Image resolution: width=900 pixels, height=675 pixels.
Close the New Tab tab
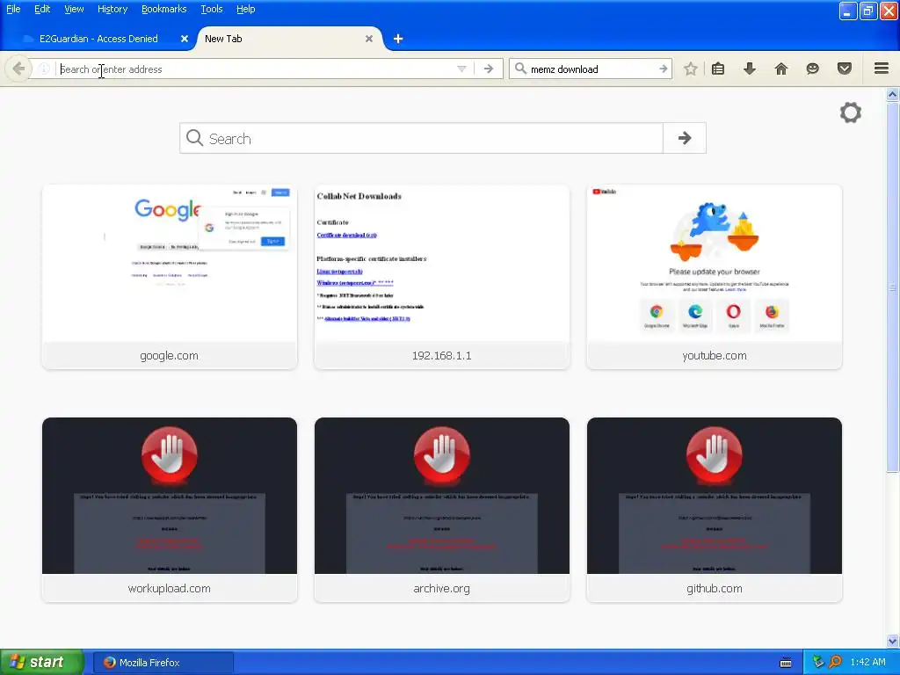pos(369,39)
